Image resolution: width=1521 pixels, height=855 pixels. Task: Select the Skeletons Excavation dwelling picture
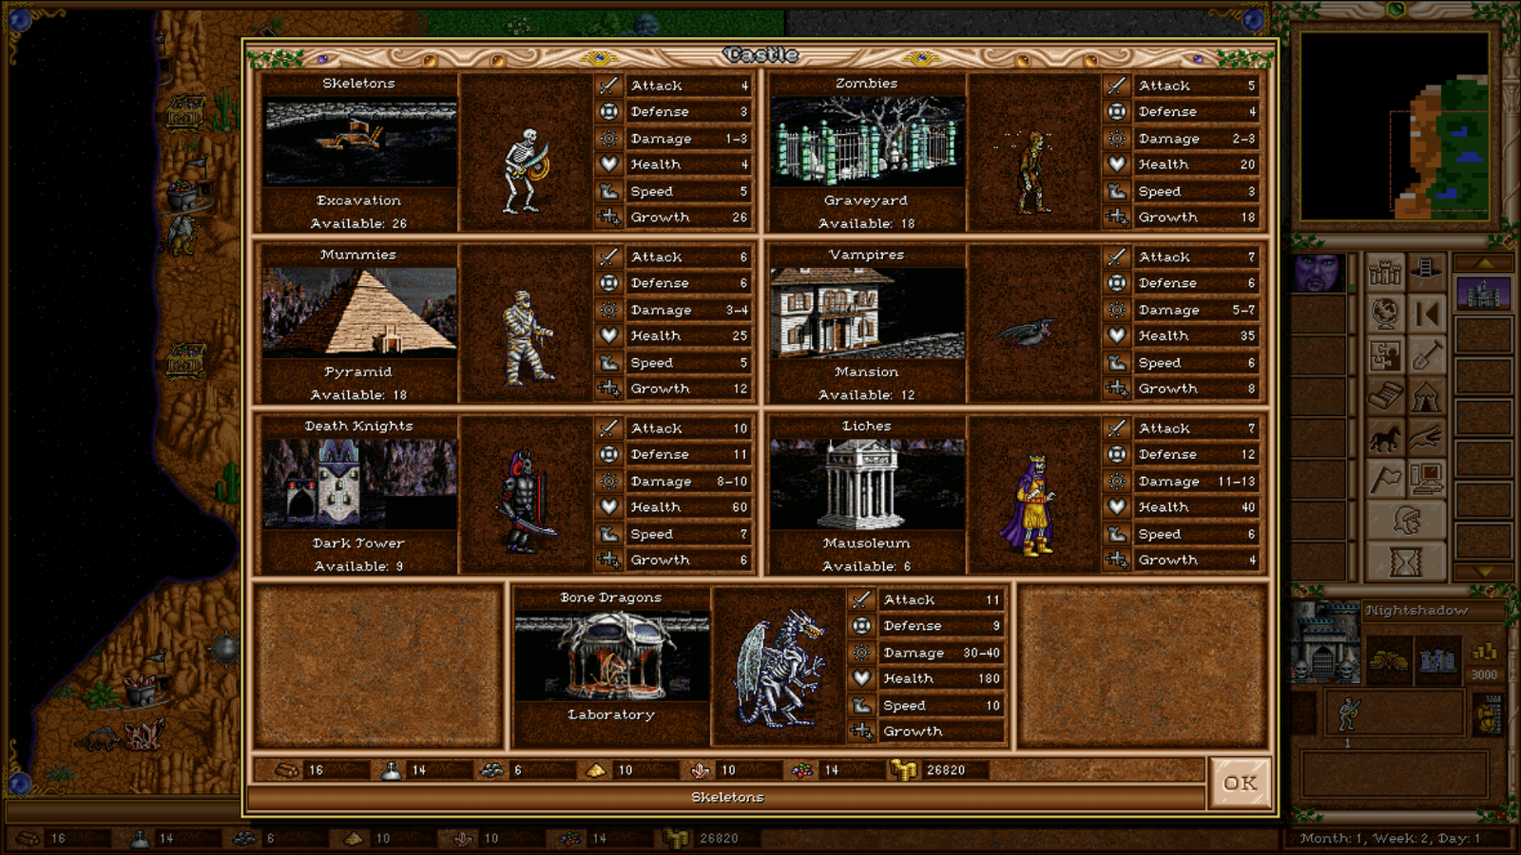360,143
